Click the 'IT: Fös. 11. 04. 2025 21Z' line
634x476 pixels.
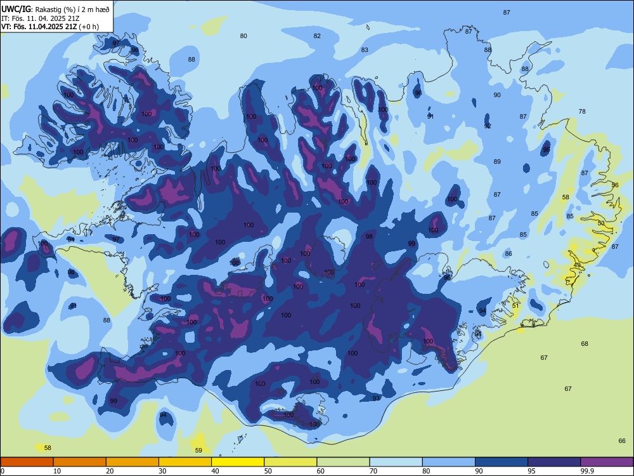pyautogui.click(x=40, y=18)
